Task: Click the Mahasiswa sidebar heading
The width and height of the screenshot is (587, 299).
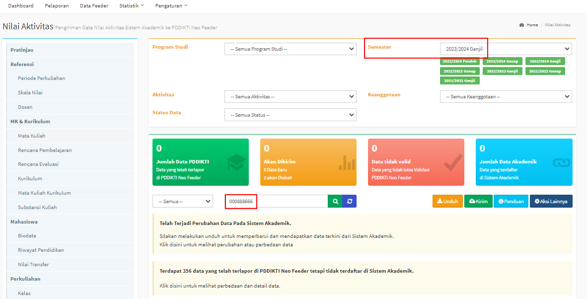Action: click(x=70, y=222)
